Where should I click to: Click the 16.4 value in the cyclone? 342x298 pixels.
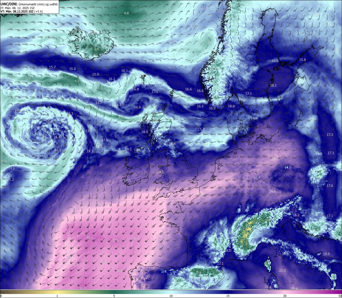(x=57, y=137)
